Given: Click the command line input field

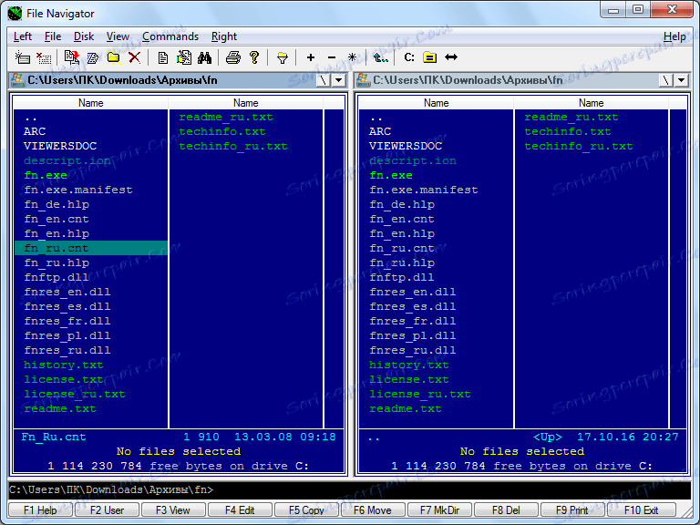Looking at the screenshot, I should pos(350,489).
